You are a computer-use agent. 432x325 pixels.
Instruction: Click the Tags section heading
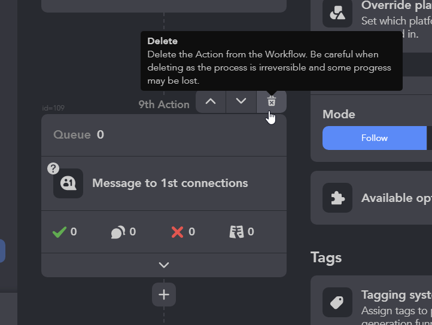[326, 258]
